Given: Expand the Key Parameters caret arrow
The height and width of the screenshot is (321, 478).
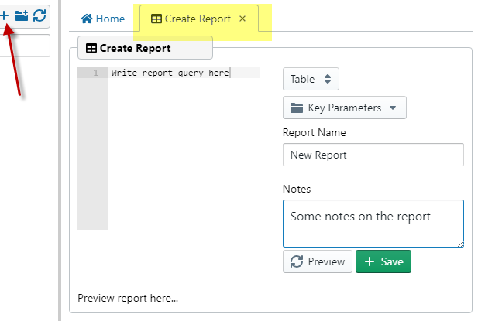Looking at the screenshot, I should (x=393, y=108).
